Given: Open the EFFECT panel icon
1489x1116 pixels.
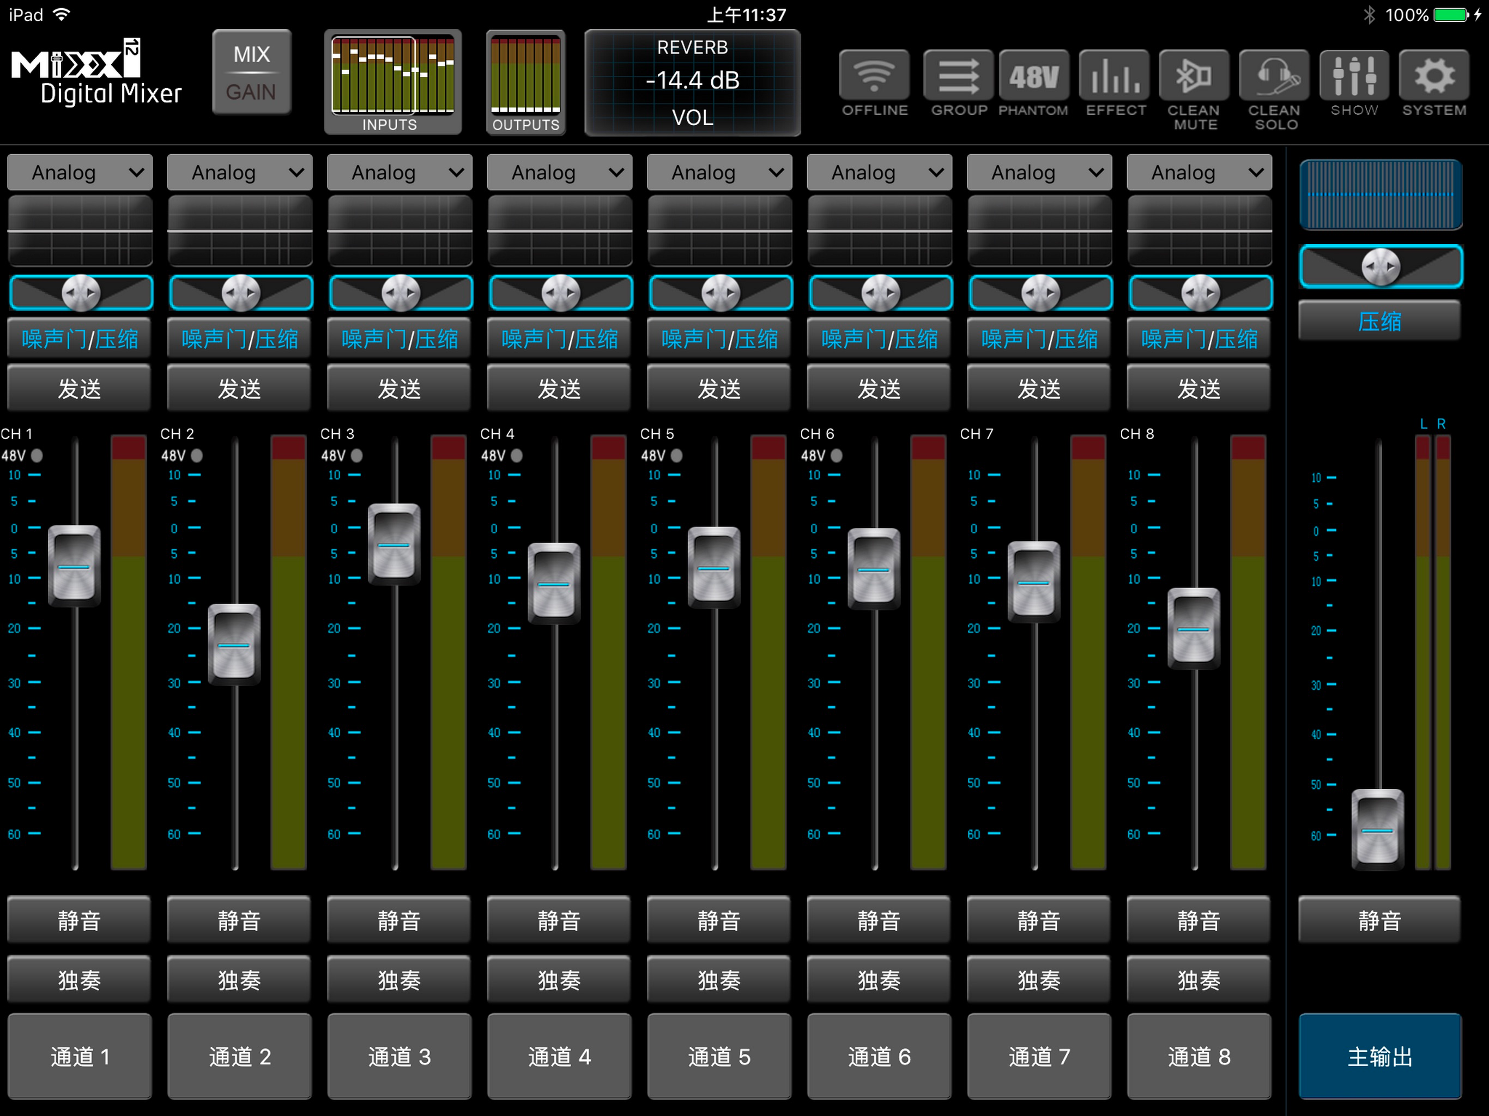Looking at the screenshot, I should [1115, 75].
